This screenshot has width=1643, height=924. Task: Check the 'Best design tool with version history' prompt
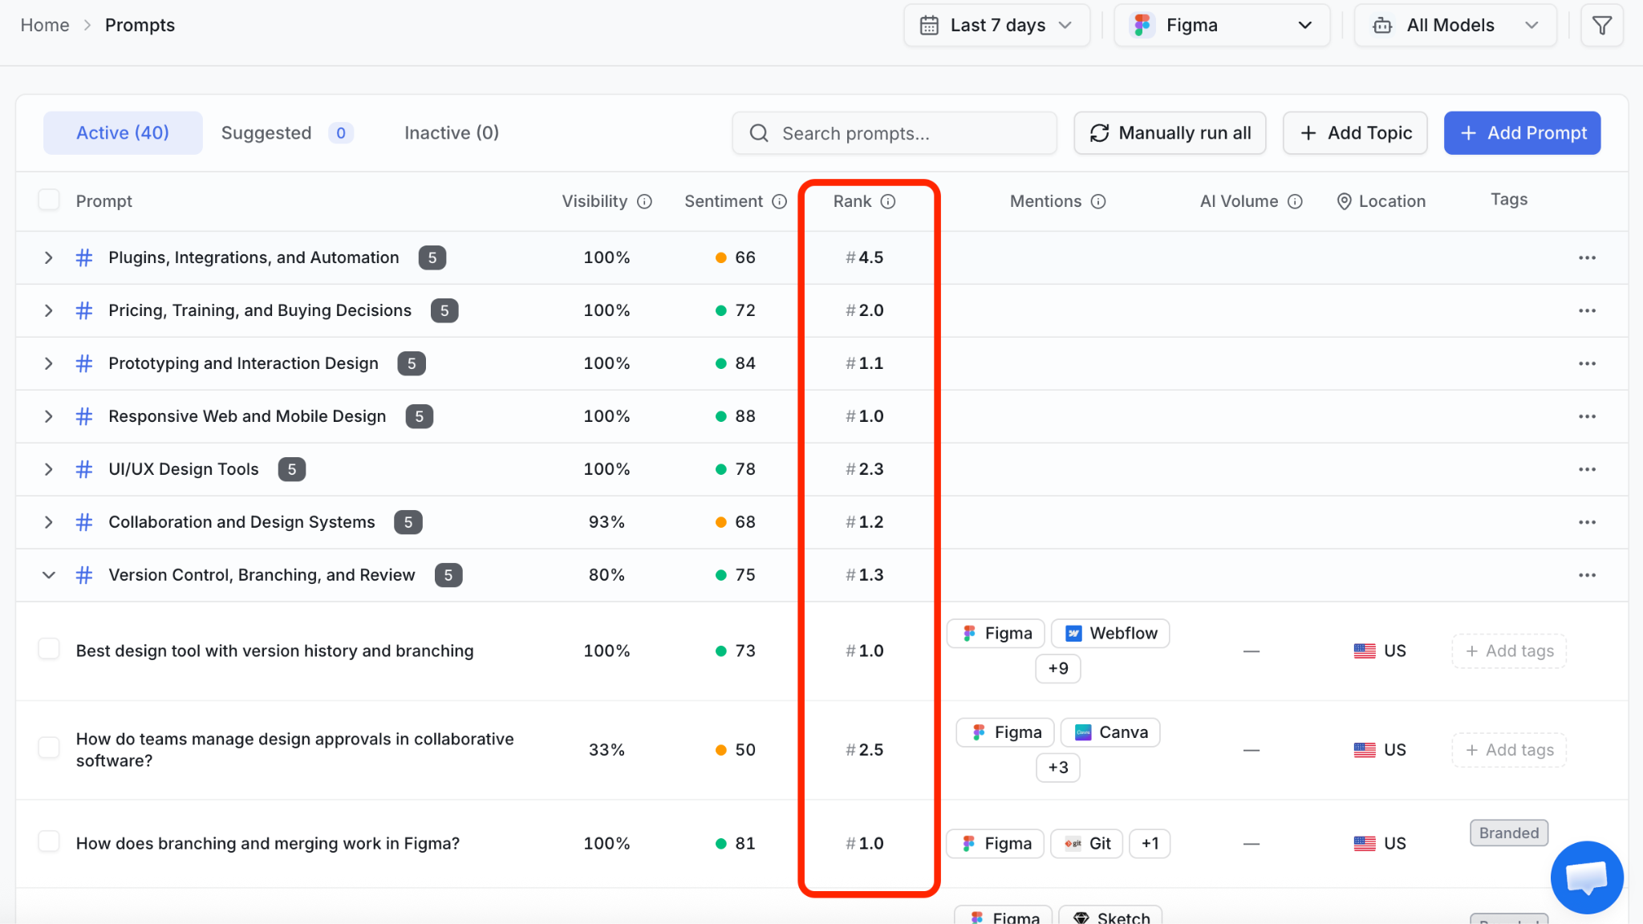pos(49,649)
